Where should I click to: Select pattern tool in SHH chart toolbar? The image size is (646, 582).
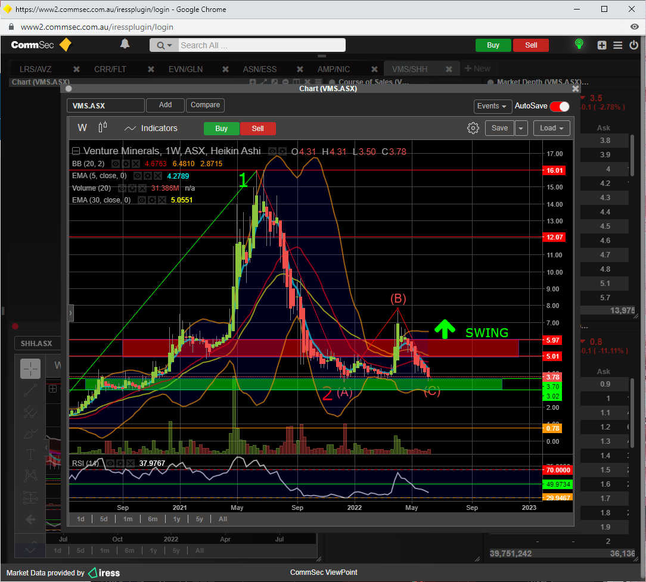tap(30, 476)
